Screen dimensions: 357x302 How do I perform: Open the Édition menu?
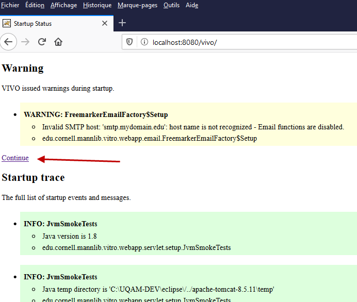click(35, 5)
